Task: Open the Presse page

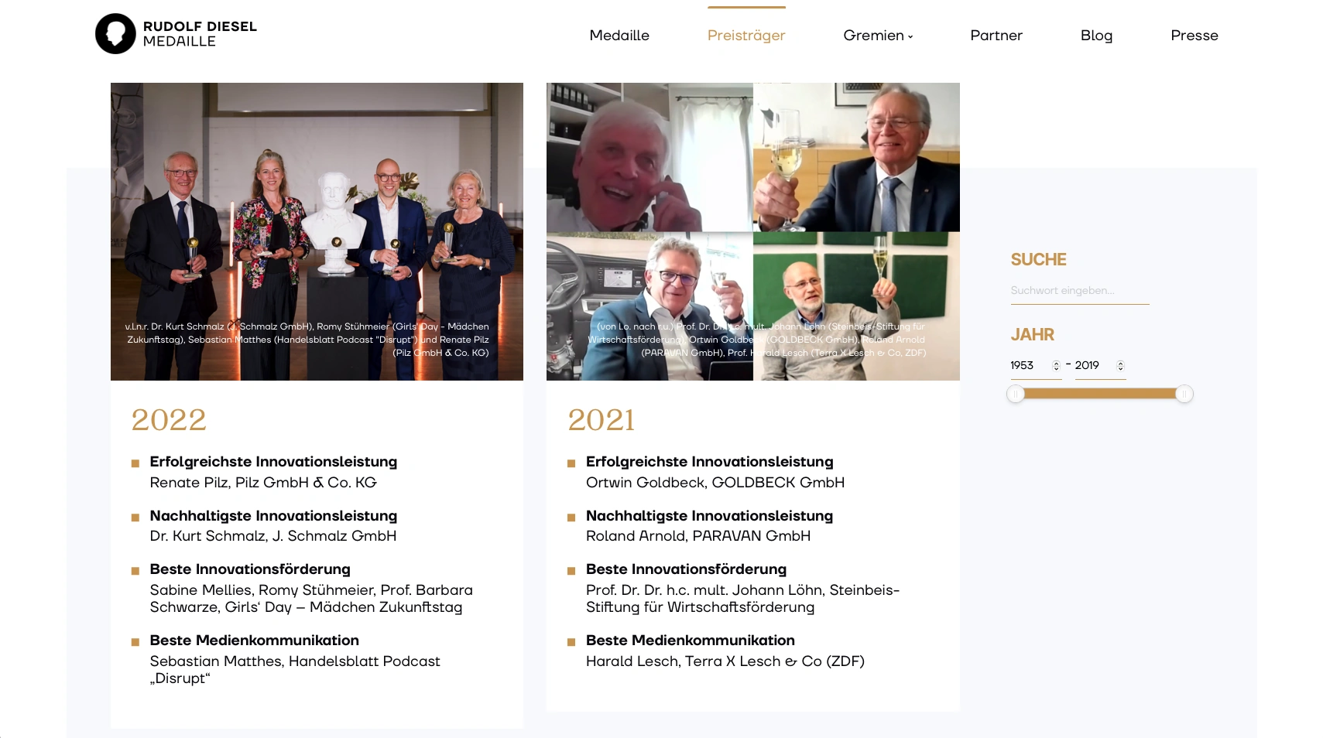Action: (x=1194, y=36)
